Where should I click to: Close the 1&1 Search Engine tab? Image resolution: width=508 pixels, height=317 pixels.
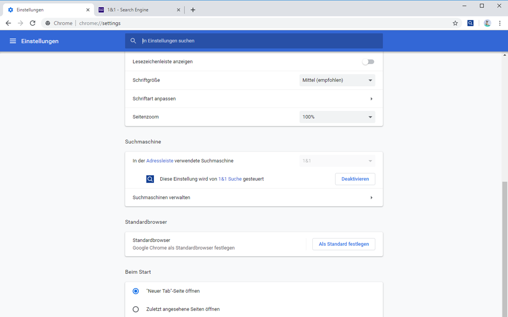[179, 10]
